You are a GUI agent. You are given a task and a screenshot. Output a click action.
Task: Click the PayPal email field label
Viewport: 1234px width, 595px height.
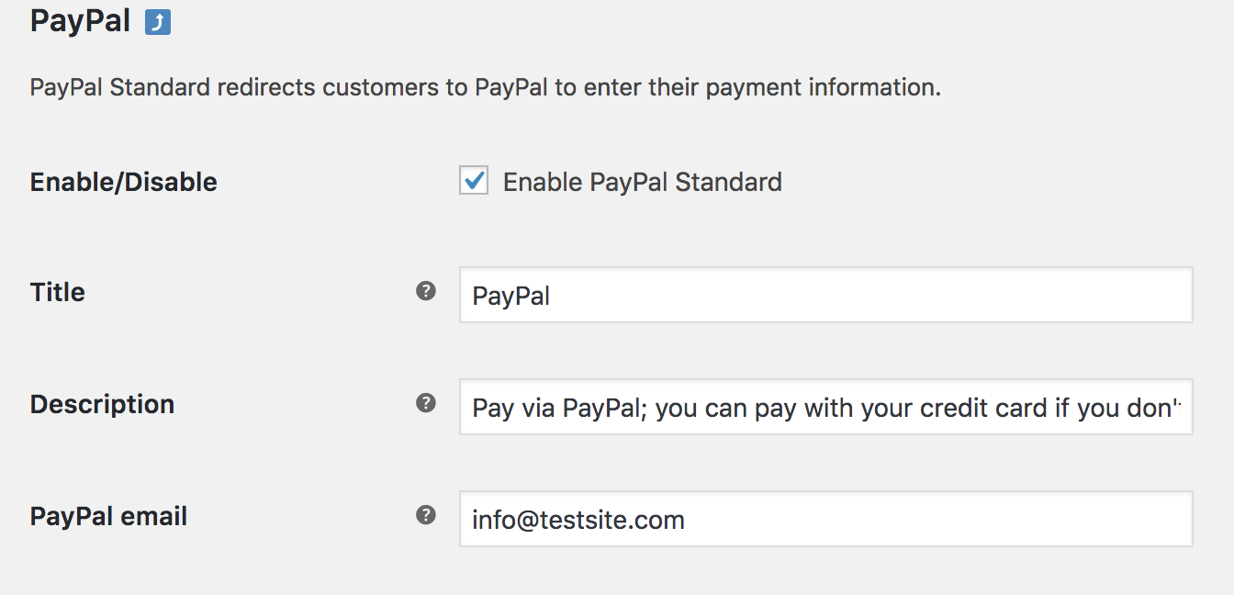coord(107,515)
